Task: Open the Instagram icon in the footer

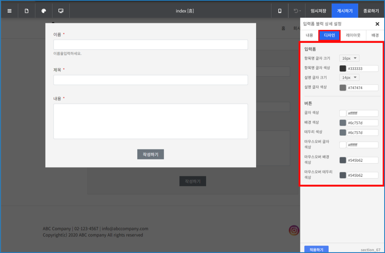Action: coord(294,230)
